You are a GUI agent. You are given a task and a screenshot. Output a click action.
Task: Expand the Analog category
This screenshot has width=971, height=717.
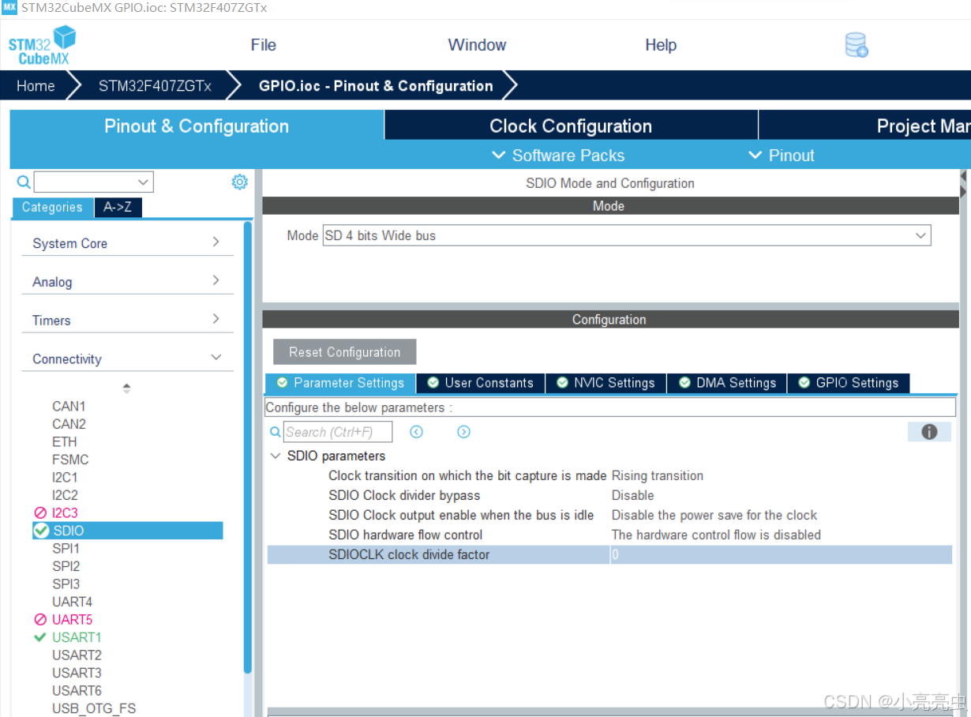point(126,282)
